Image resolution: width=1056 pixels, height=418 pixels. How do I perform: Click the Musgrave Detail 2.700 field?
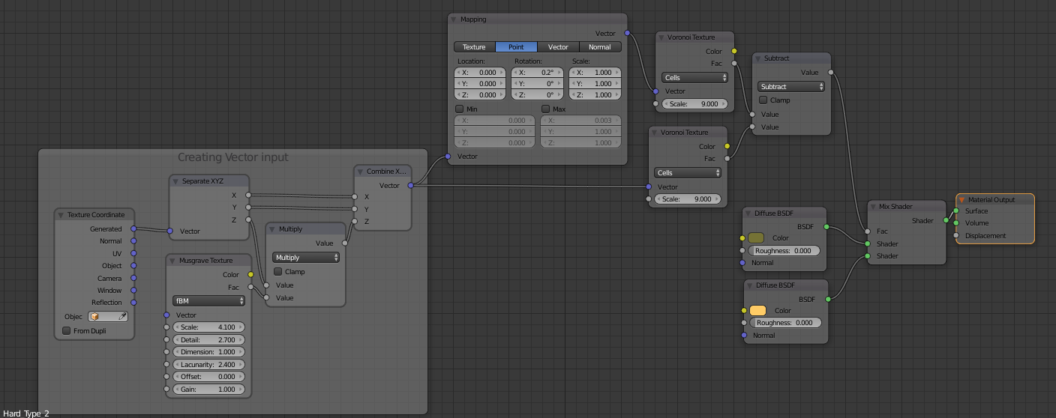coord(208,339)
